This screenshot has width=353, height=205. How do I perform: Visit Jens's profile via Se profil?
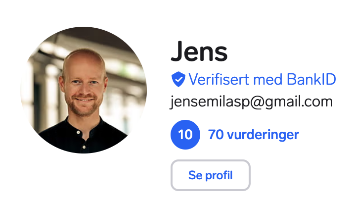(x=211, y=175)
